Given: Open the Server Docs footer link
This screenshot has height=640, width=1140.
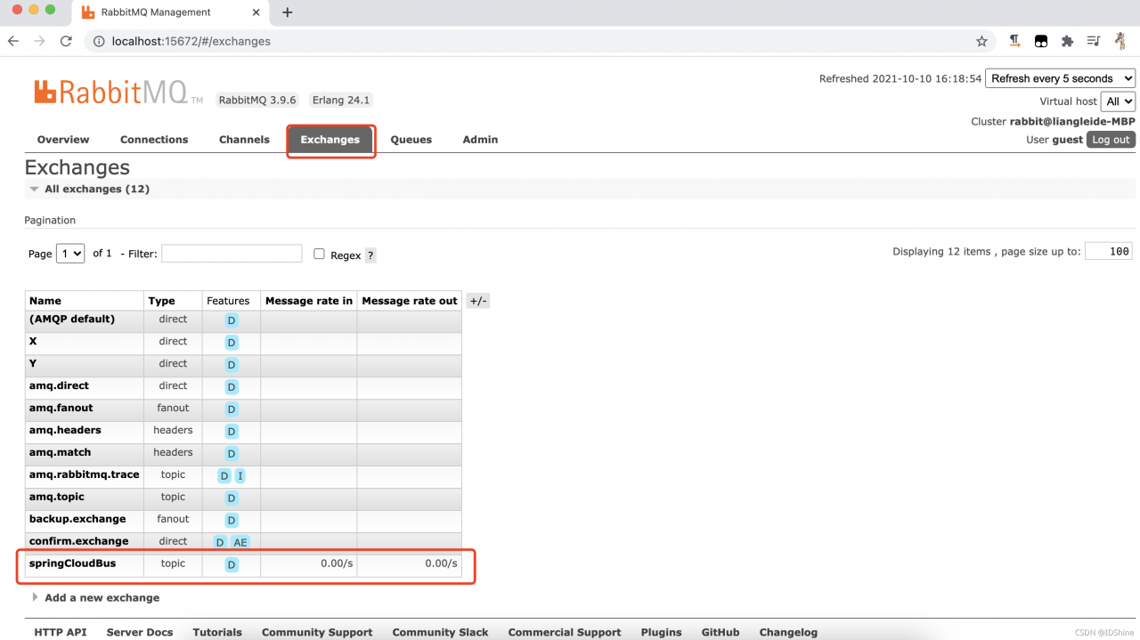Looking at the screenshot, I should click(140, 632).
